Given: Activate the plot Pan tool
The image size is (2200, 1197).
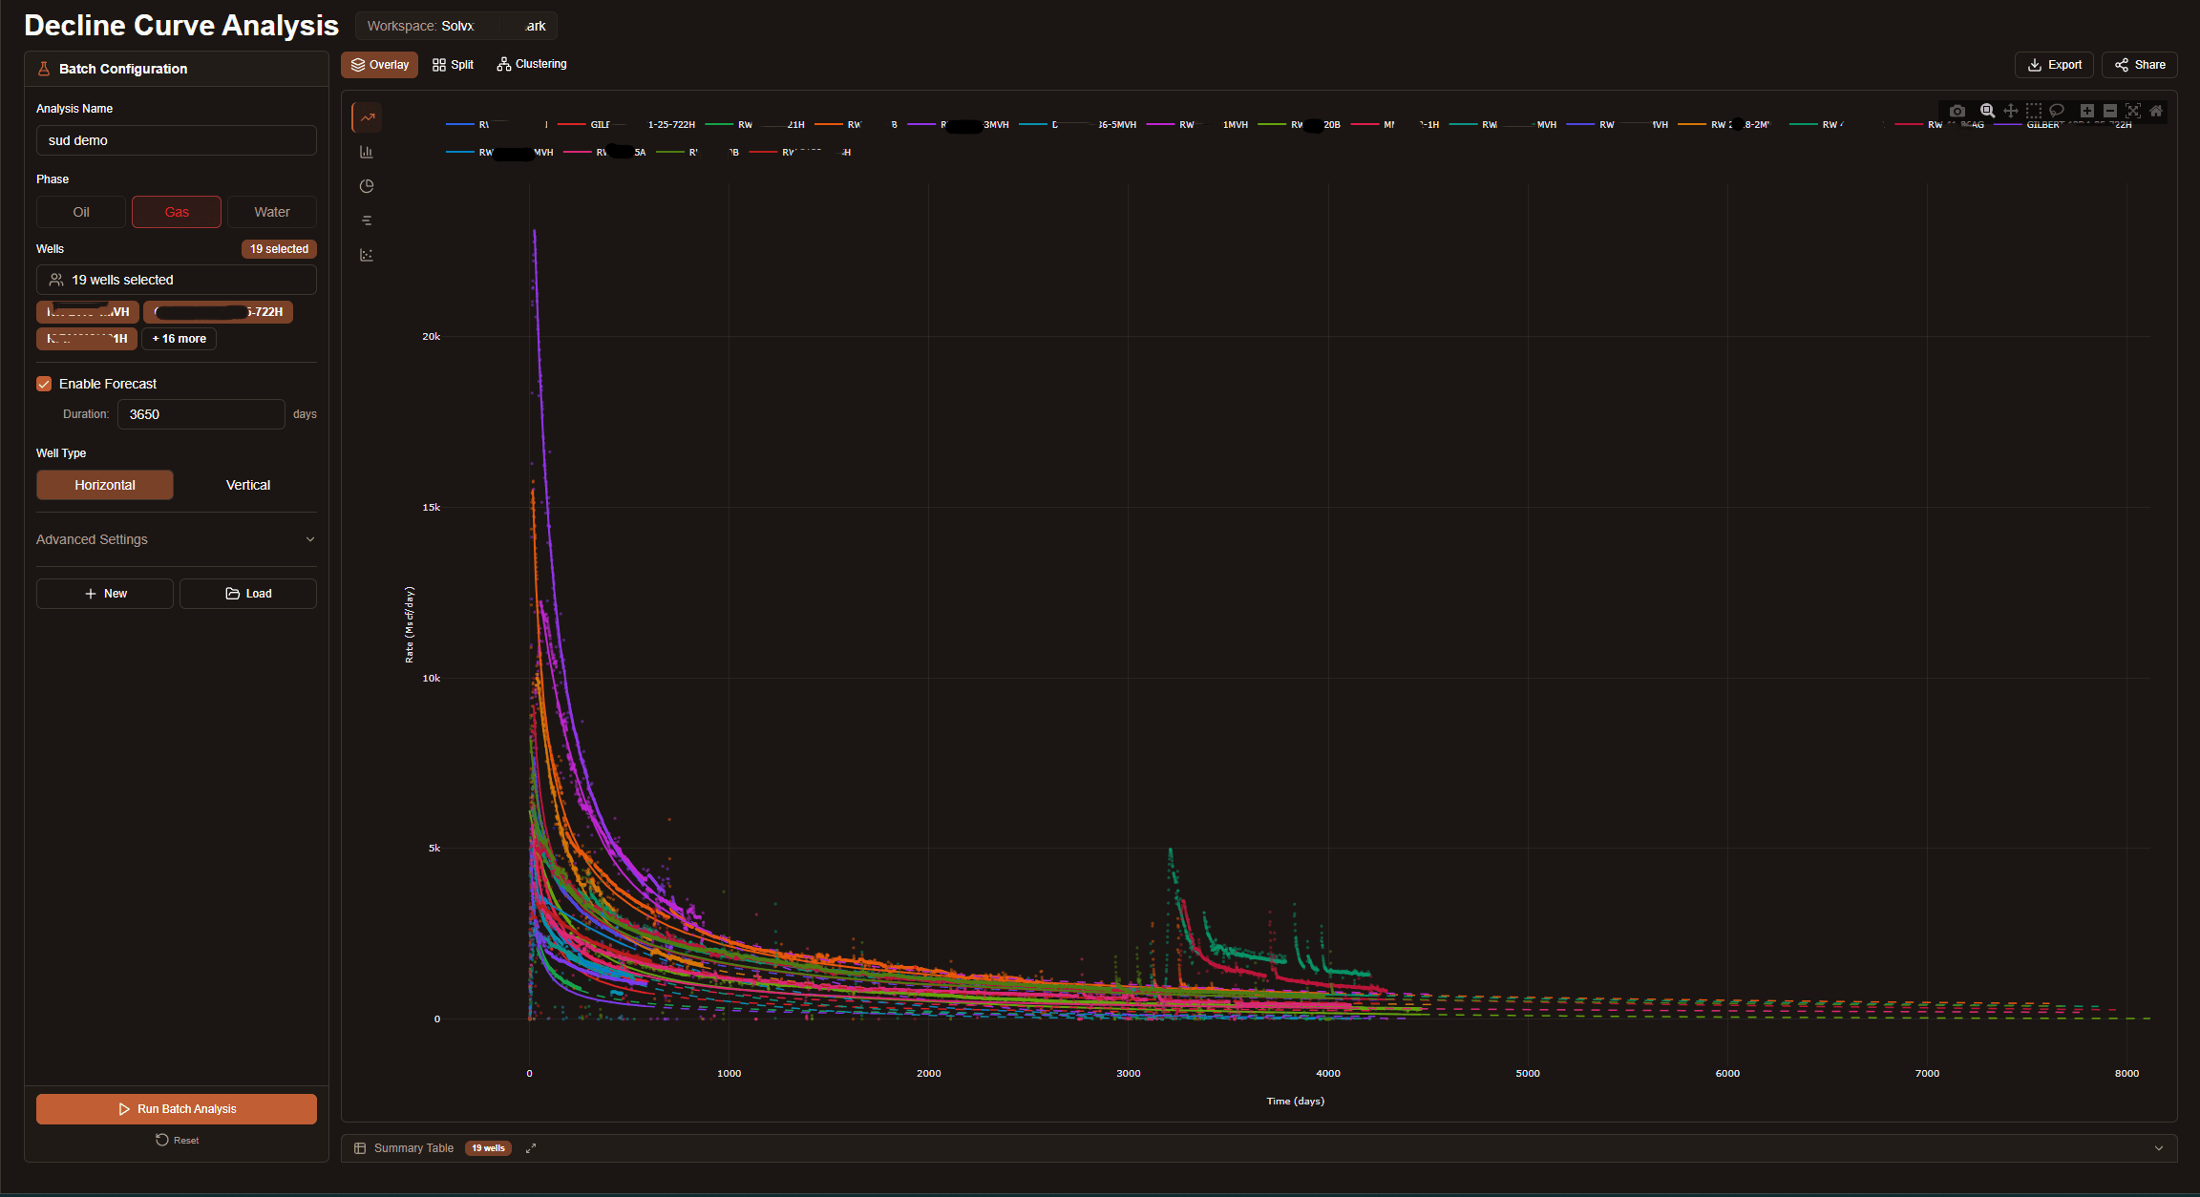Looking at the screenshot, I should click(2010, 111).
